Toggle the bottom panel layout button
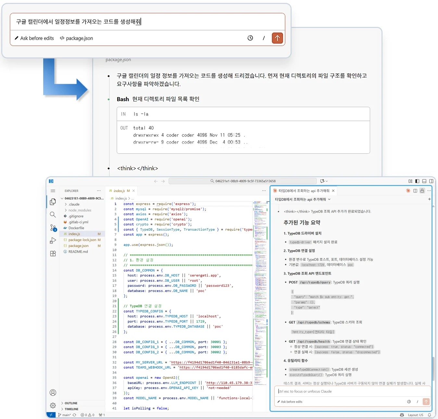 pos(424,181)
